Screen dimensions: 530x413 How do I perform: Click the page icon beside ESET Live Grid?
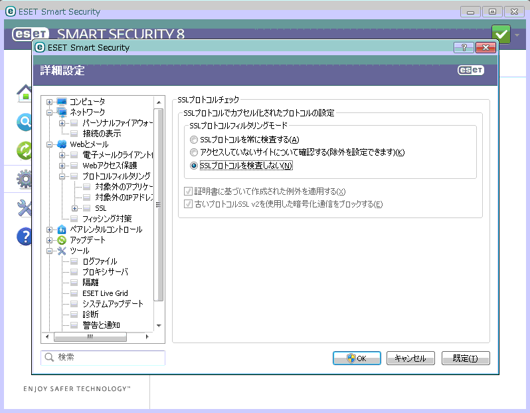point(74,293)
